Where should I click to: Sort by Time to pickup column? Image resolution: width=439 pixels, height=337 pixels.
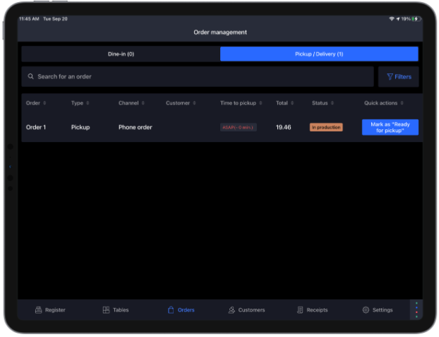[241, 103]
